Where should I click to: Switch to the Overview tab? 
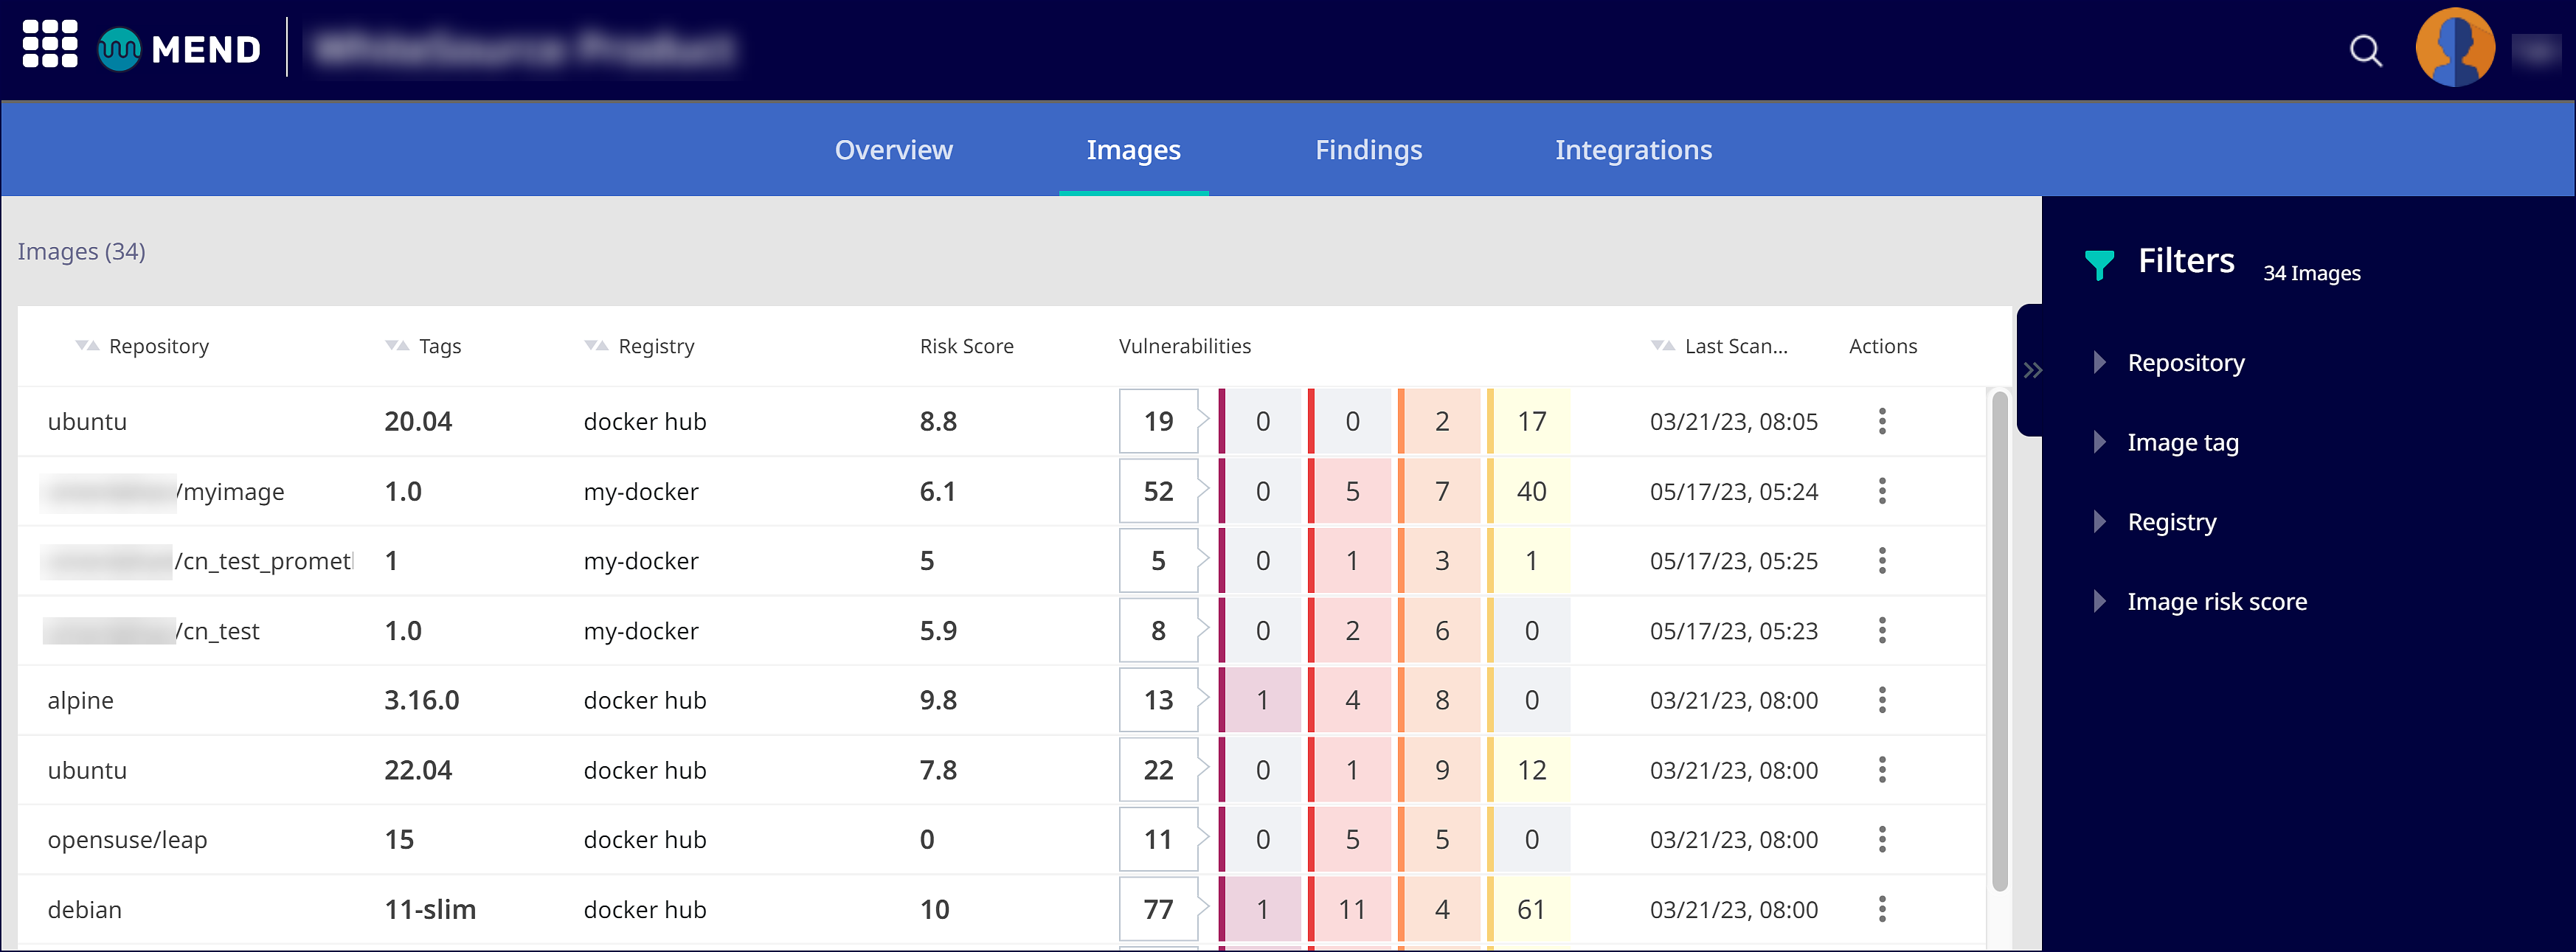pyautogui.click(x=893, y=150)
